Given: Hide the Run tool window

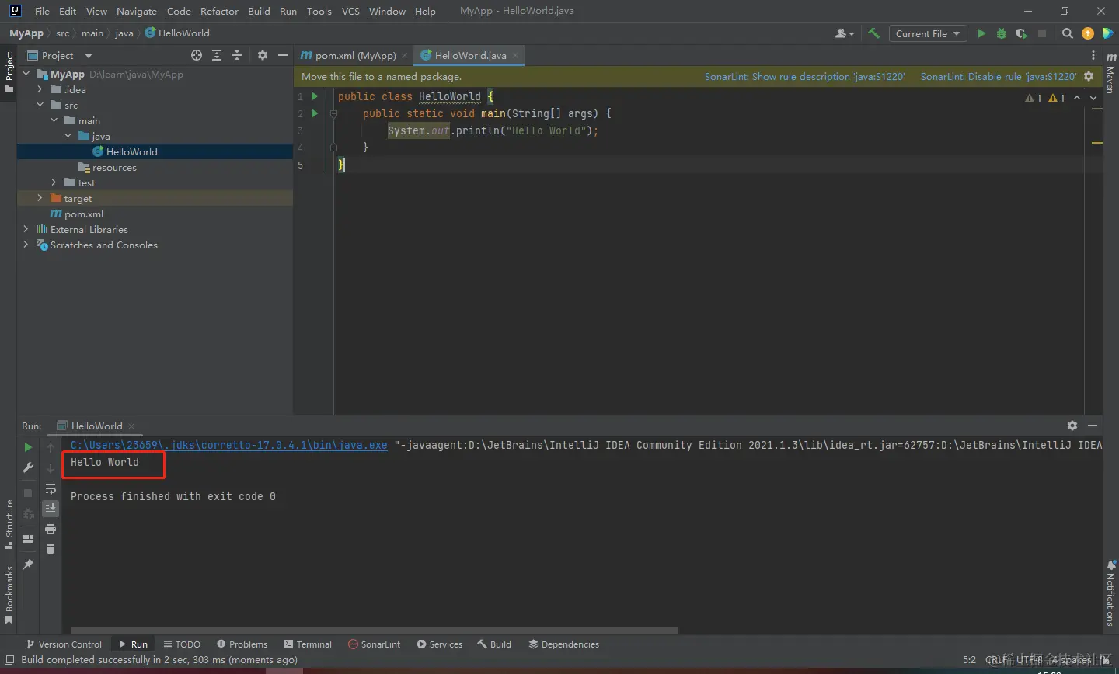Looking at the screenshot, I should pos(1093,426).
